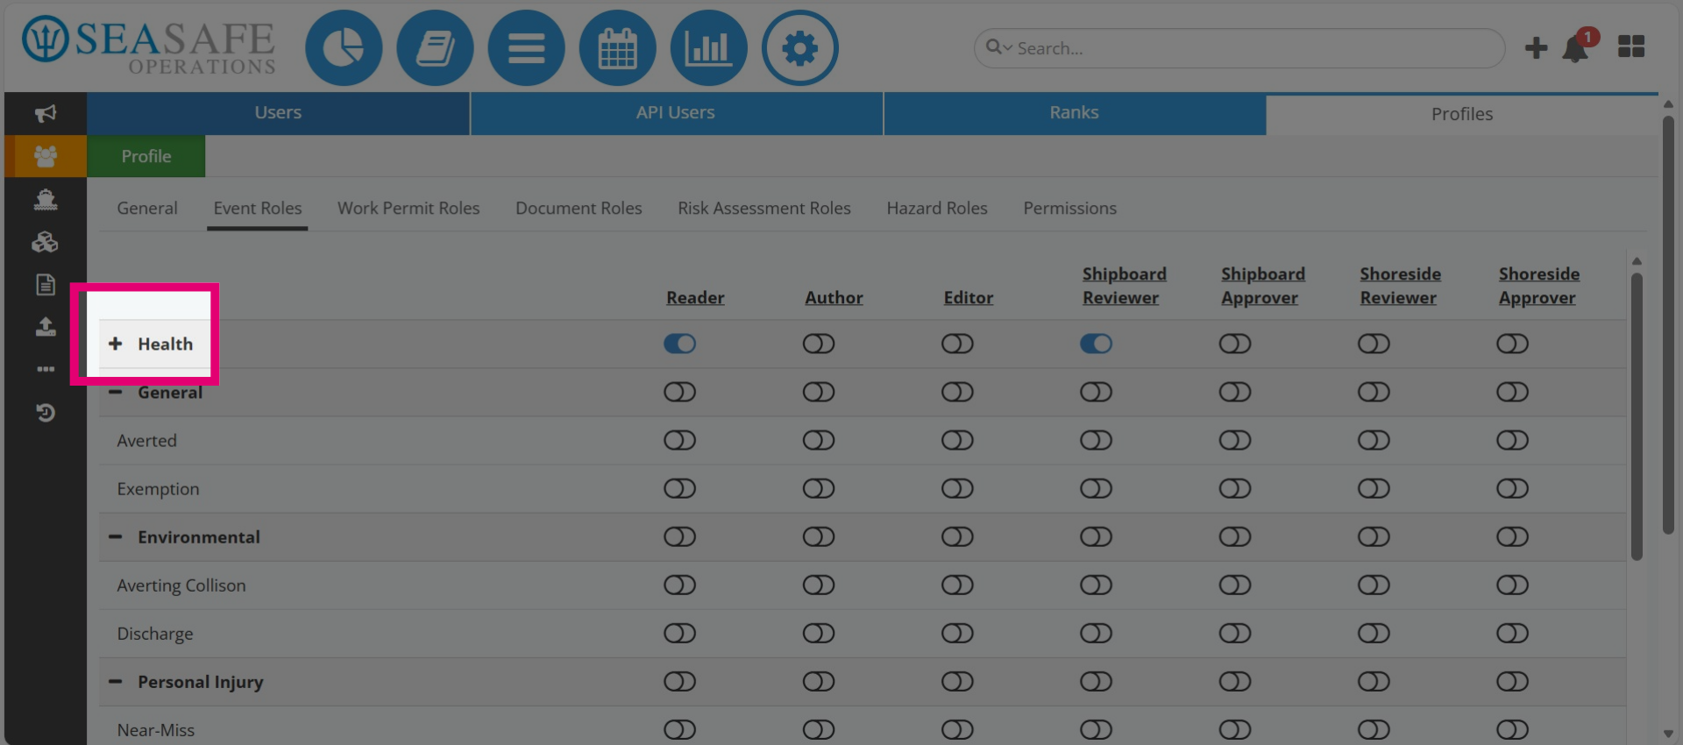Open Risk Assessment Roles sub-tab
Image resolution: width=1683 pixels, height=745 pixels.
pyautogui.click(x=764, y=208)
